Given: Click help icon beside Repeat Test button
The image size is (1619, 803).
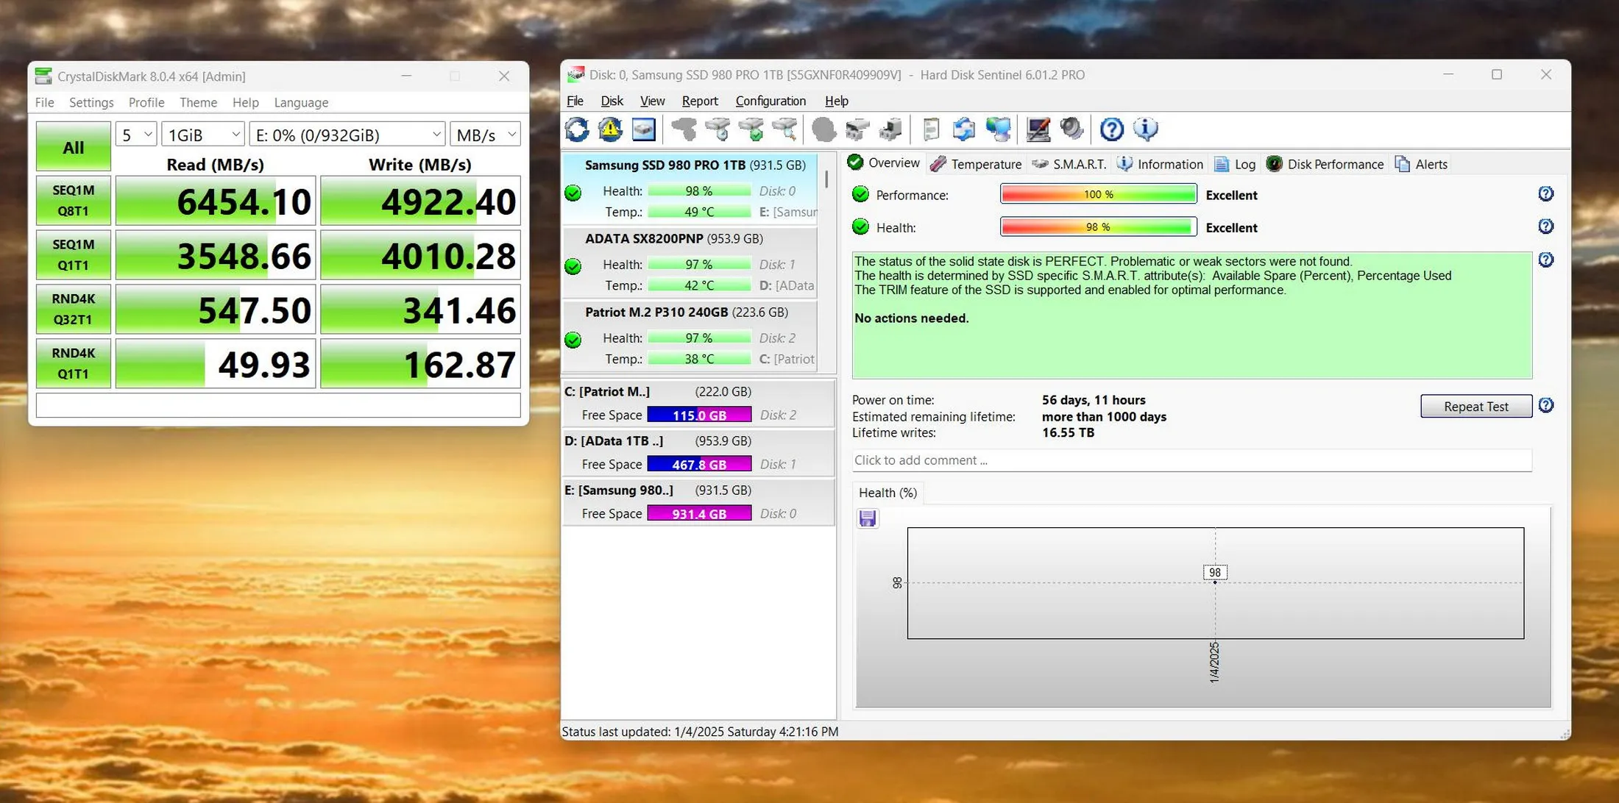Looking at the screenshot, I should coord(1545,405).
